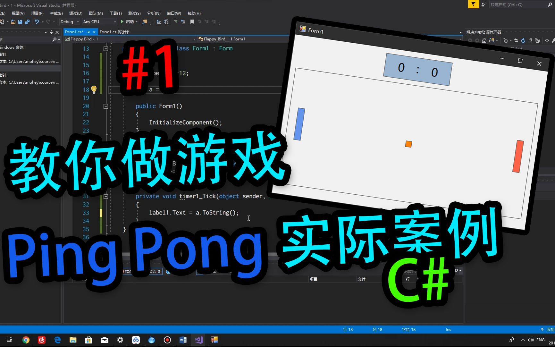The image size is (555, 347).
Task: Open the 启动 button dropdown arrow
Action: [137, 22]
